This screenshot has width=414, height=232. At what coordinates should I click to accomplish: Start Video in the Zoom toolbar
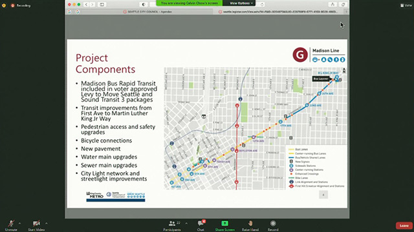36,226
